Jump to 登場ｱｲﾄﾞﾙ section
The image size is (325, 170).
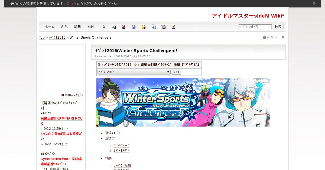point(113,133)
